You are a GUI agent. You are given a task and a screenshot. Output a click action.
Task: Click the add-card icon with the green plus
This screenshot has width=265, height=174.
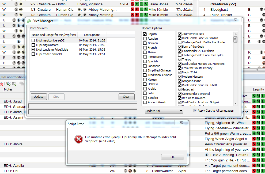pyautogui.click(x=9, y=84)
